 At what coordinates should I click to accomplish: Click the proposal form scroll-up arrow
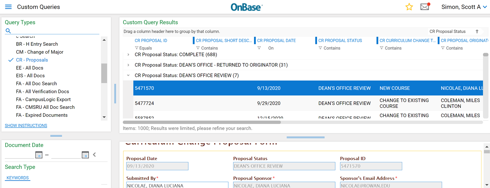pos(486,147)
